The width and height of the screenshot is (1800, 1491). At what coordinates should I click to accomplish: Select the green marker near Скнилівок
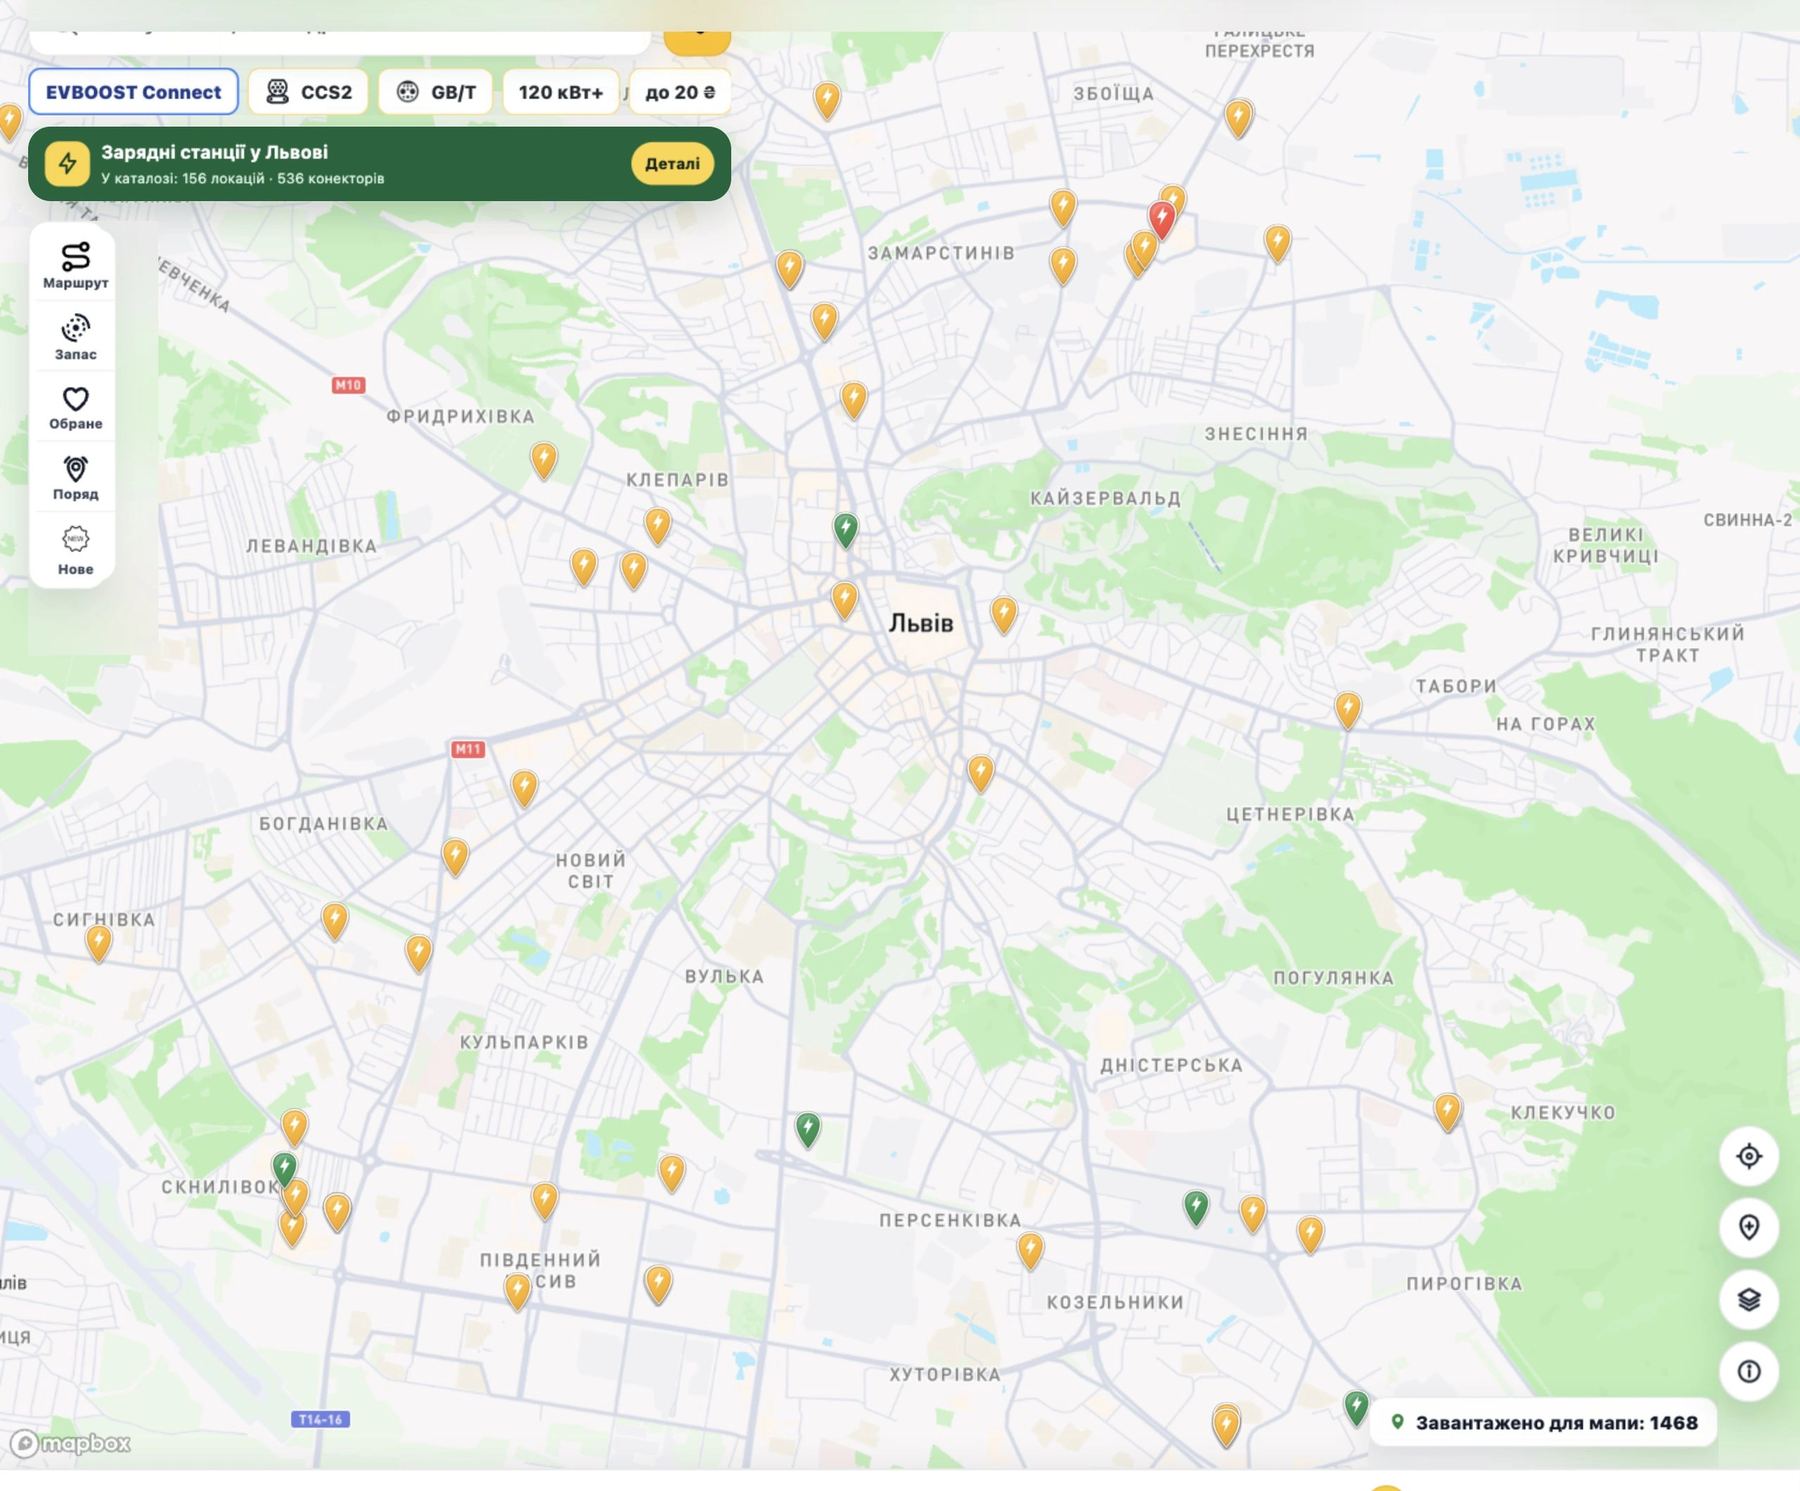(285, 1167)
